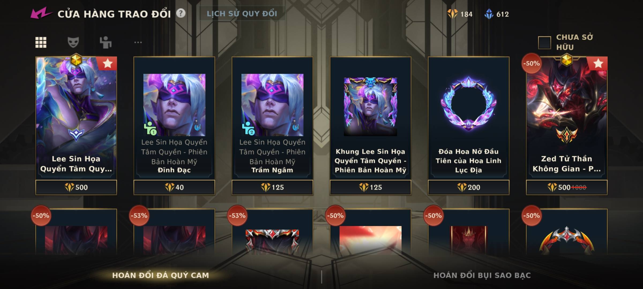Click the 500 price on Lee Sin skin

76,187
